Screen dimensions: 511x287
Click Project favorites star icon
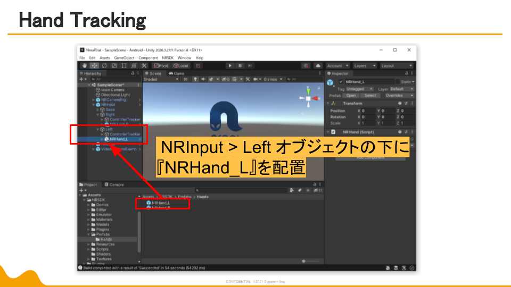[308, 190]
